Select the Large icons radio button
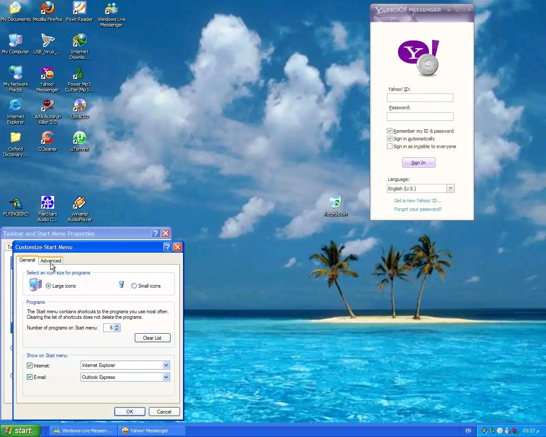The height and width of the screenshot is (437, 546). pyautogui.click(x=48, y=286)
